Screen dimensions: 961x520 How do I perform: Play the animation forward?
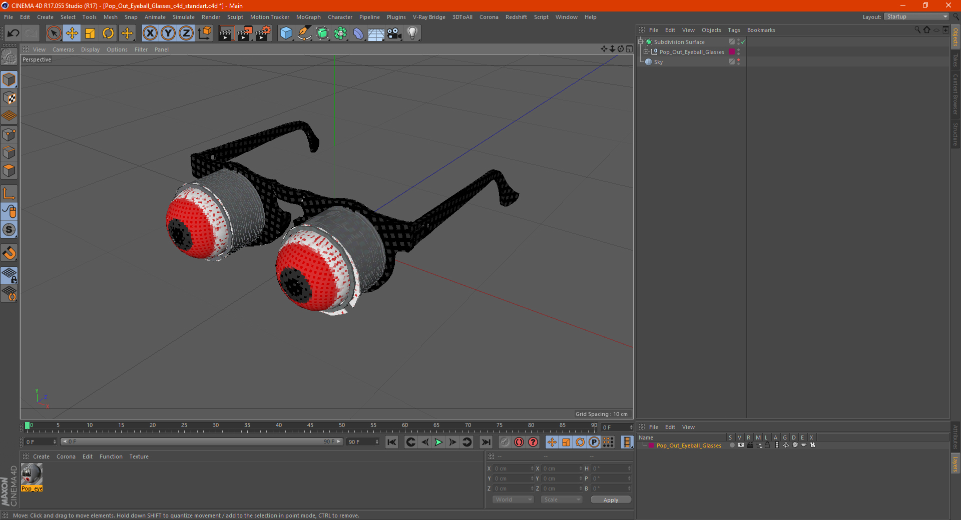click(438, 442)
